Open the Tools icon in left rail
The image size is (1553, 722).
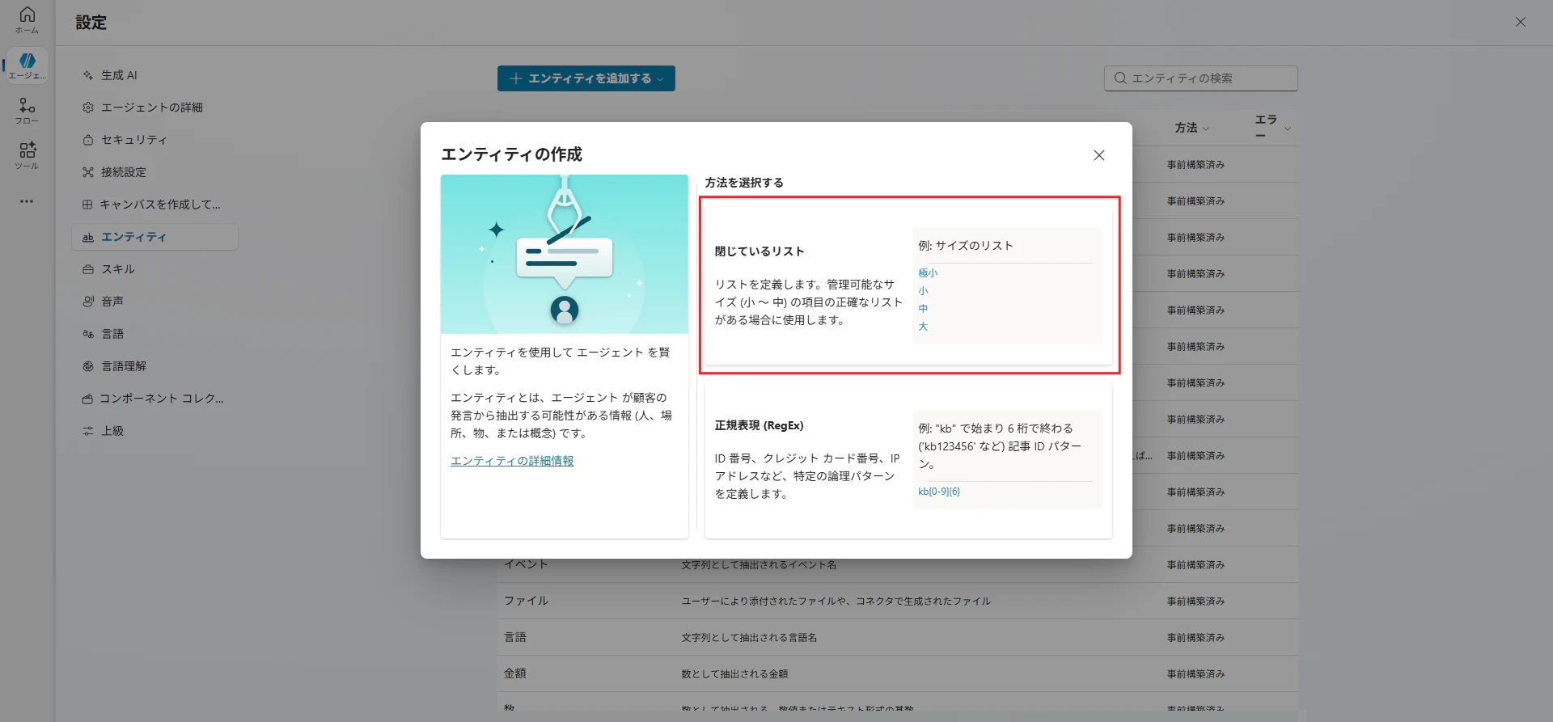point(27,150)
